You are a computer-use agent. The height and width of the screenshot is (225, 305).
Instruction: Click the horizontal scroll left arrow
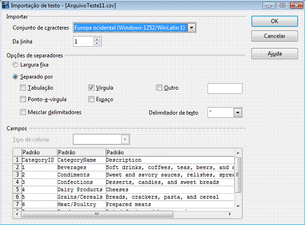pyautogui.click(x=17, y=214)
